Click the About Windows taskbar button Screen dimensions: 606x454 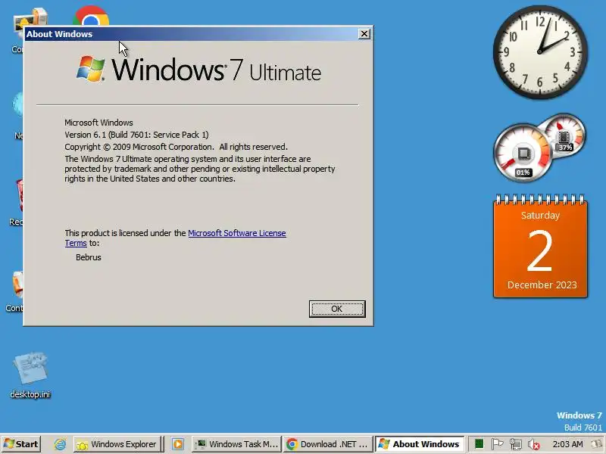[420, 444]
